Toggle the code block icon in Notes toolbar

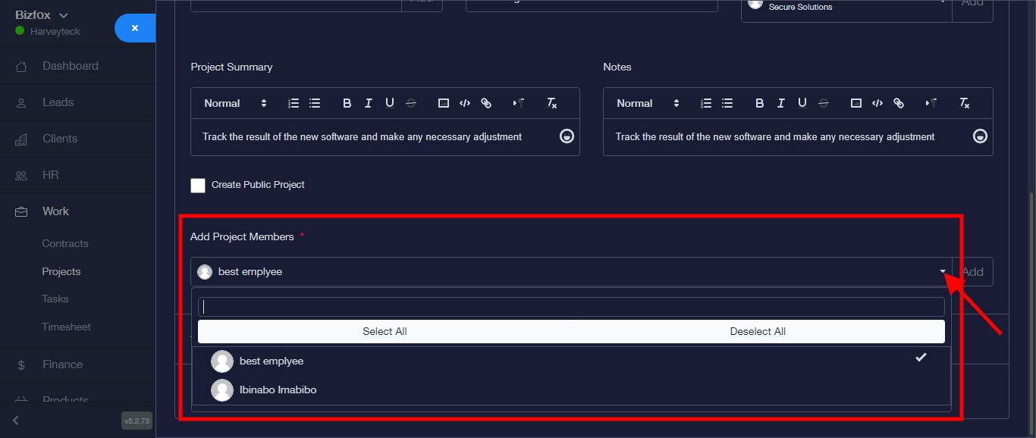(877, 103)
